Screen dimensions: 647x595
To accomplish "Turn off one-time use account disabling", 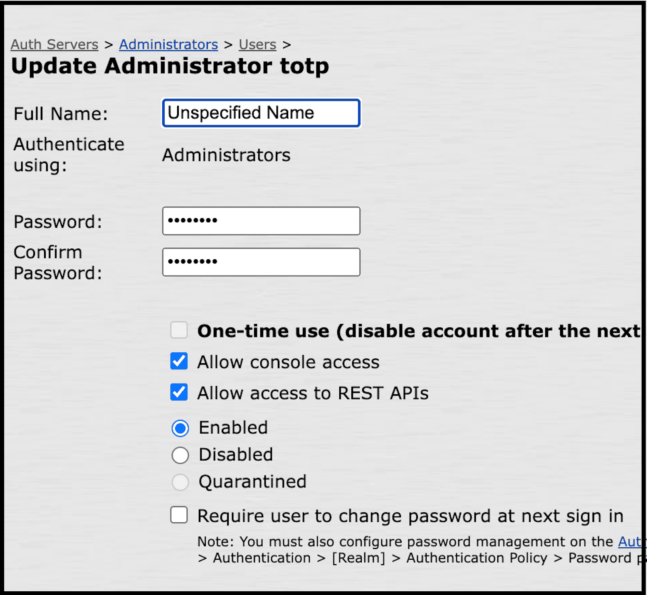I will 179,330.
